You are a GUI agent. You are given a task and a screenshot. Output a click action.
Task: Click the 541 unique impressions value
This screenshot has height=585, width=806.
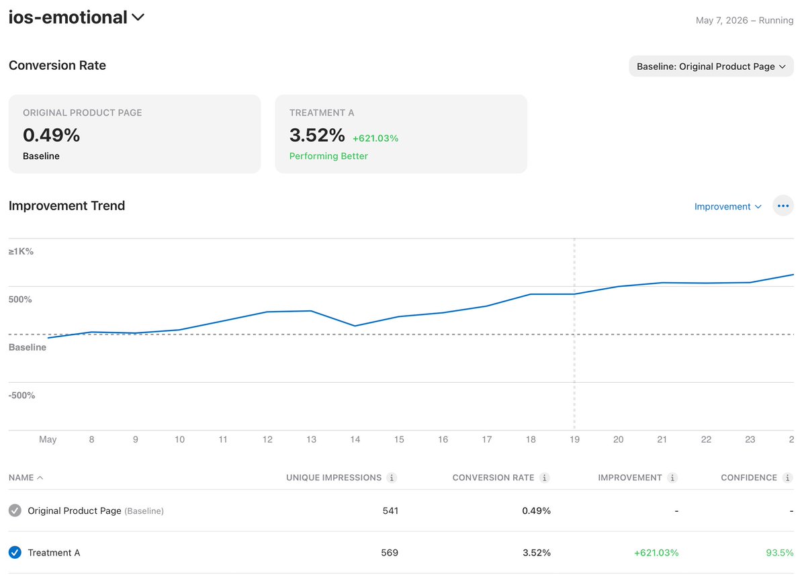point(390,510)
